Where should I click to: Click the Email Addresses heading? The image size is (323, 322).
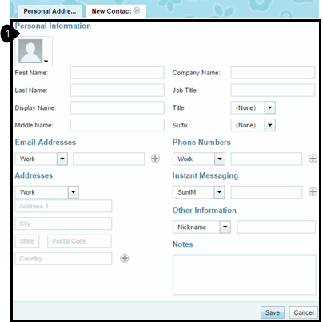coord(46,143)
